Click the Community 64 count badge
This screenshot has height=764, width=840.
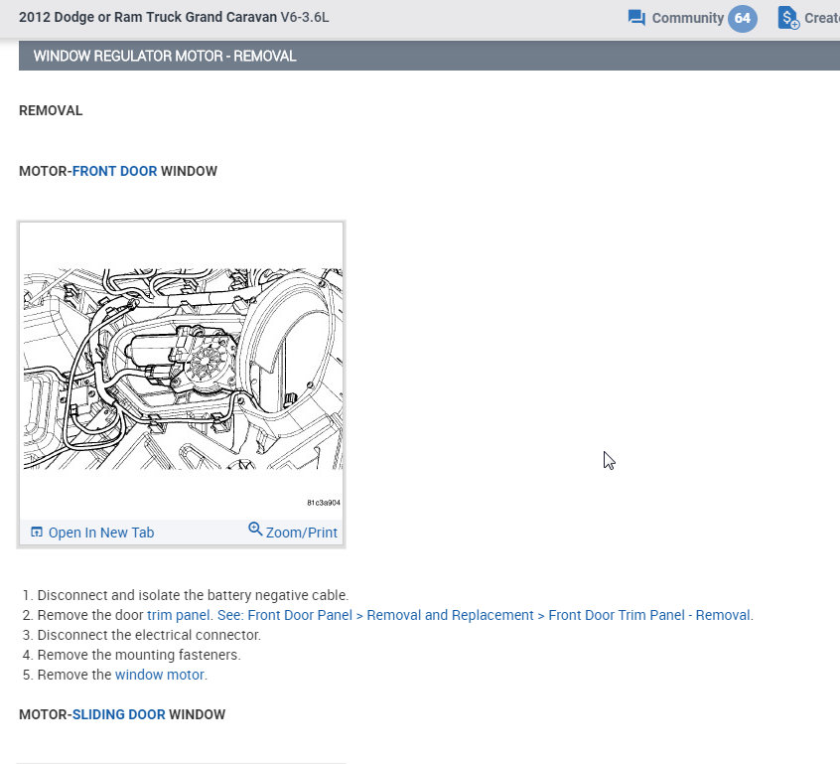(742, 18)
